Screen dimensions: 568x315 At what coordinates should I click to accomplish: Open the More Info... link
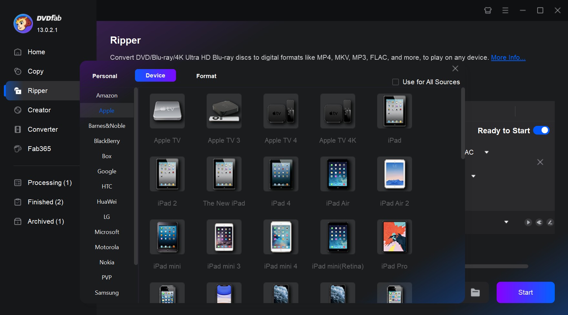point(508,57)
